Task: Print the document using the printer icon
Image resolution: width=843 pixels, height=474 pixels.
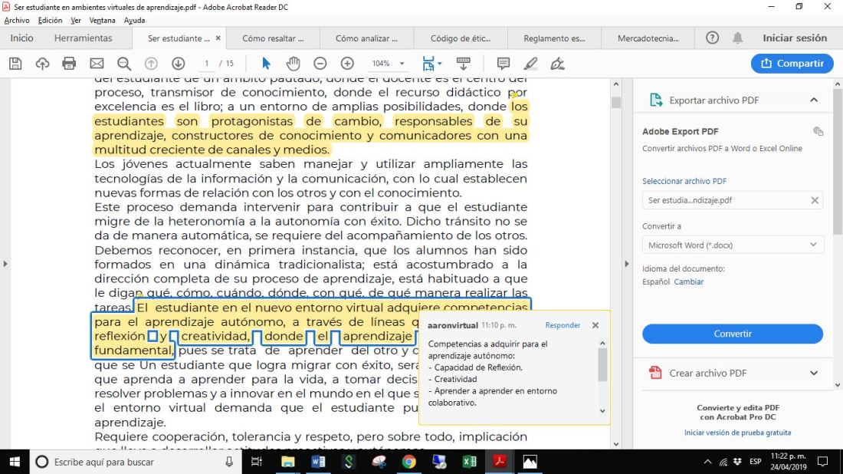Action: [69, 64]
